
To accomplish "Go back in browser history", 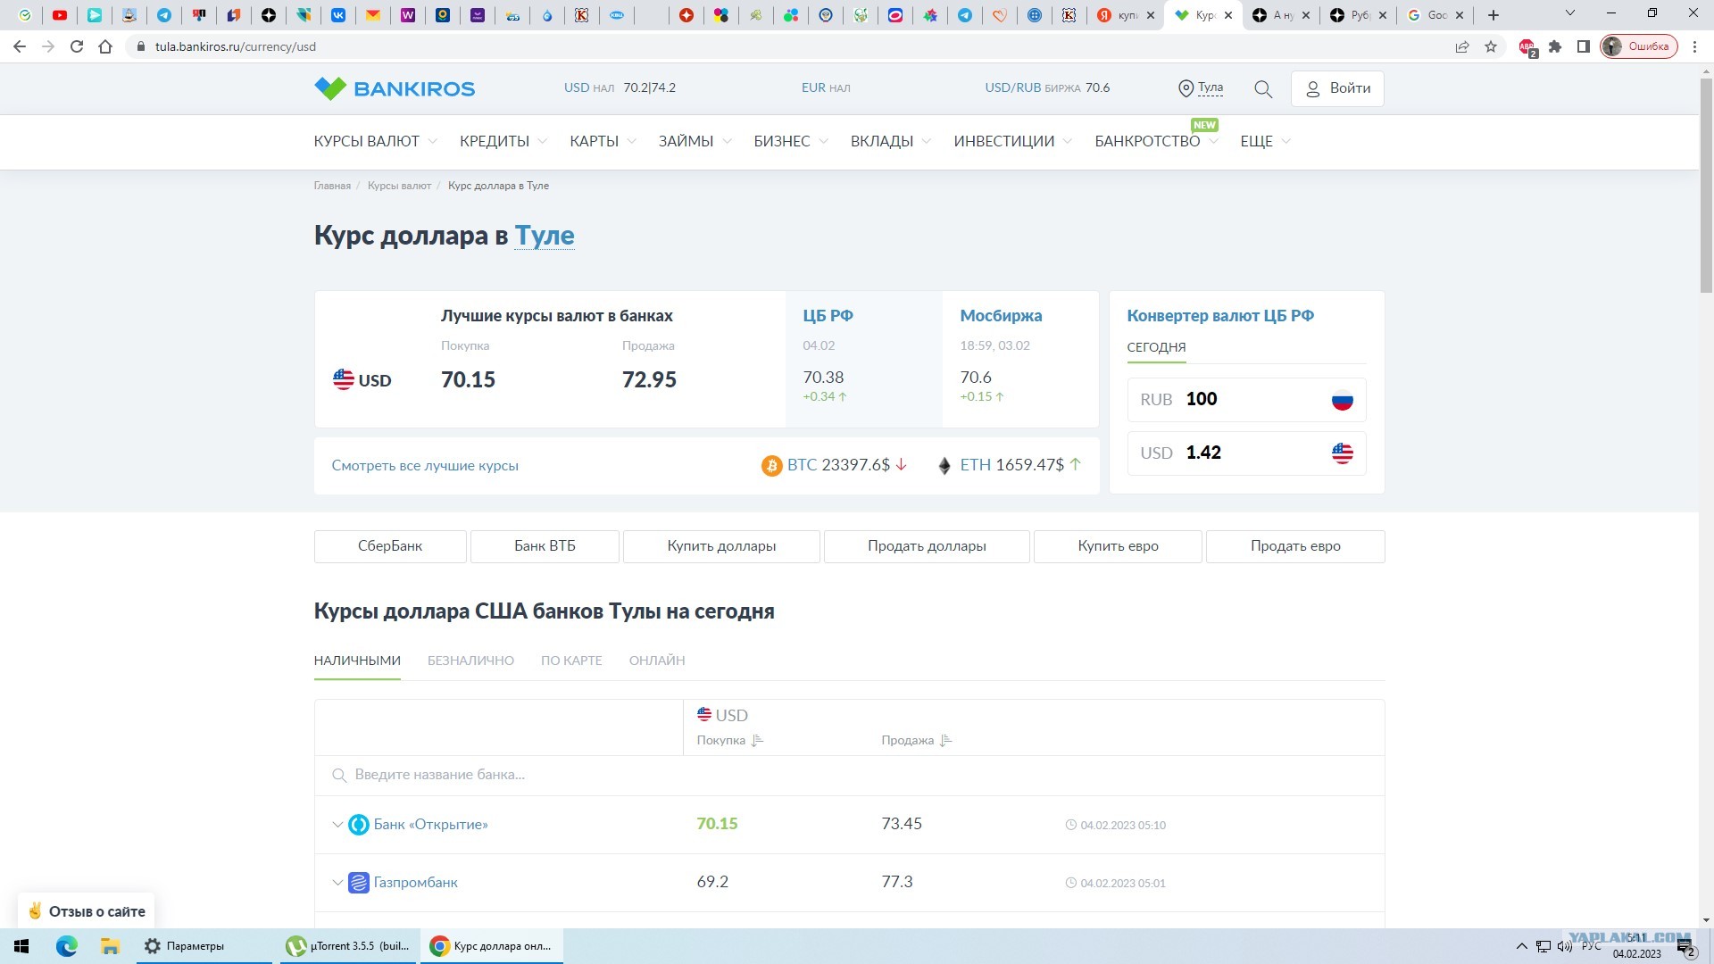I will pos(20,46).
